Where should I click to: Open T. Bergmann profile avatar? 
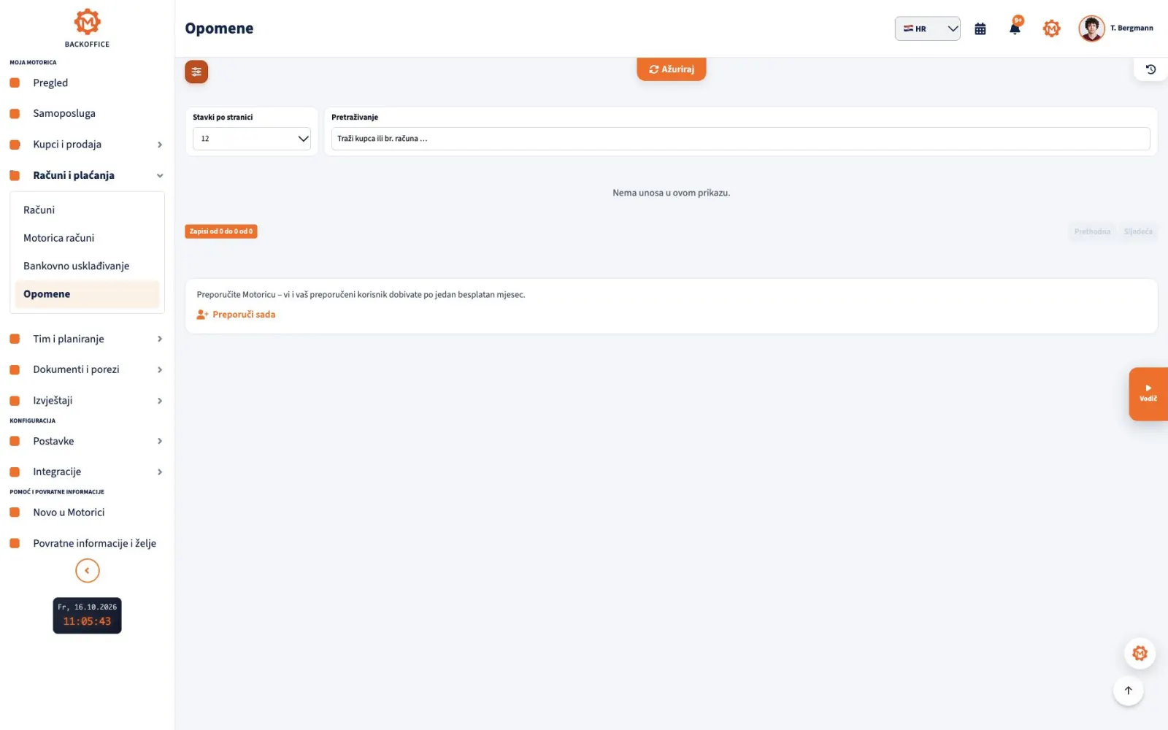[1091, 28]
